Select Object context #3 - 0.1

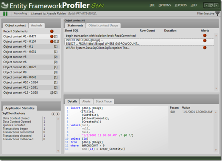coord(31,47)
